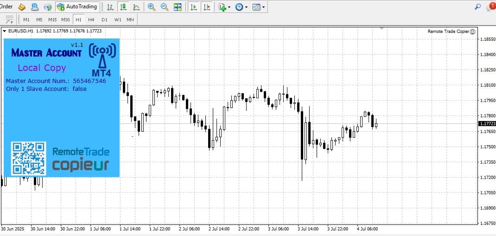The width and height of the screenshot is (496, 236).
Task: Select the H4 timeframe
Action: point(91,19)
